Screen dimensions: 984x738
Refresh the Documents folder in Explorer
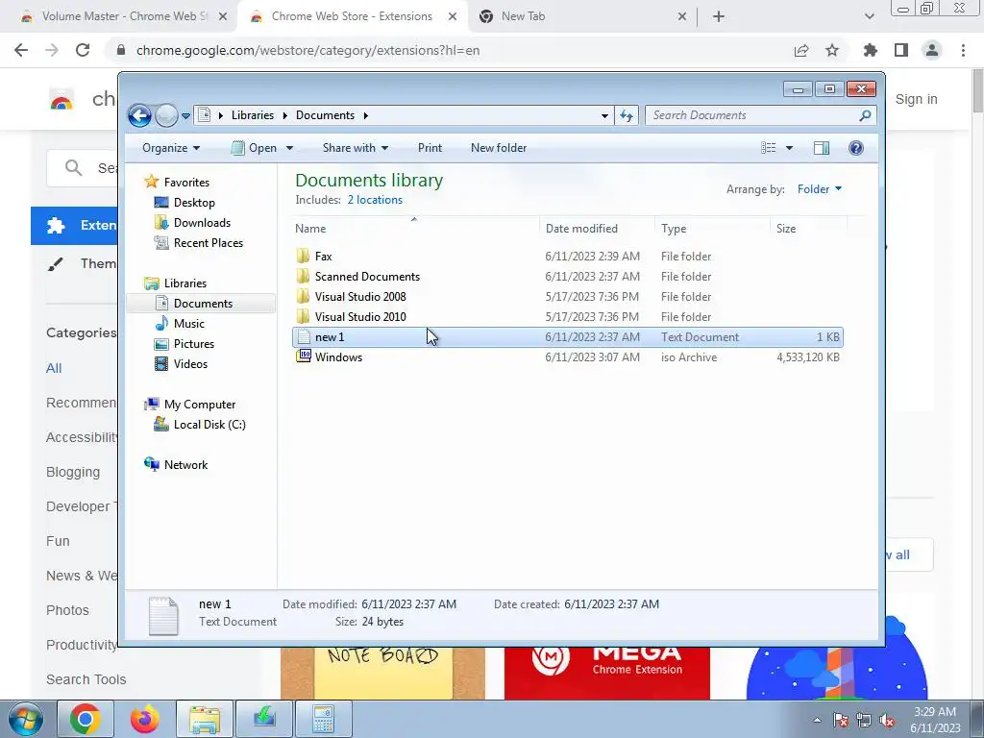627,115
